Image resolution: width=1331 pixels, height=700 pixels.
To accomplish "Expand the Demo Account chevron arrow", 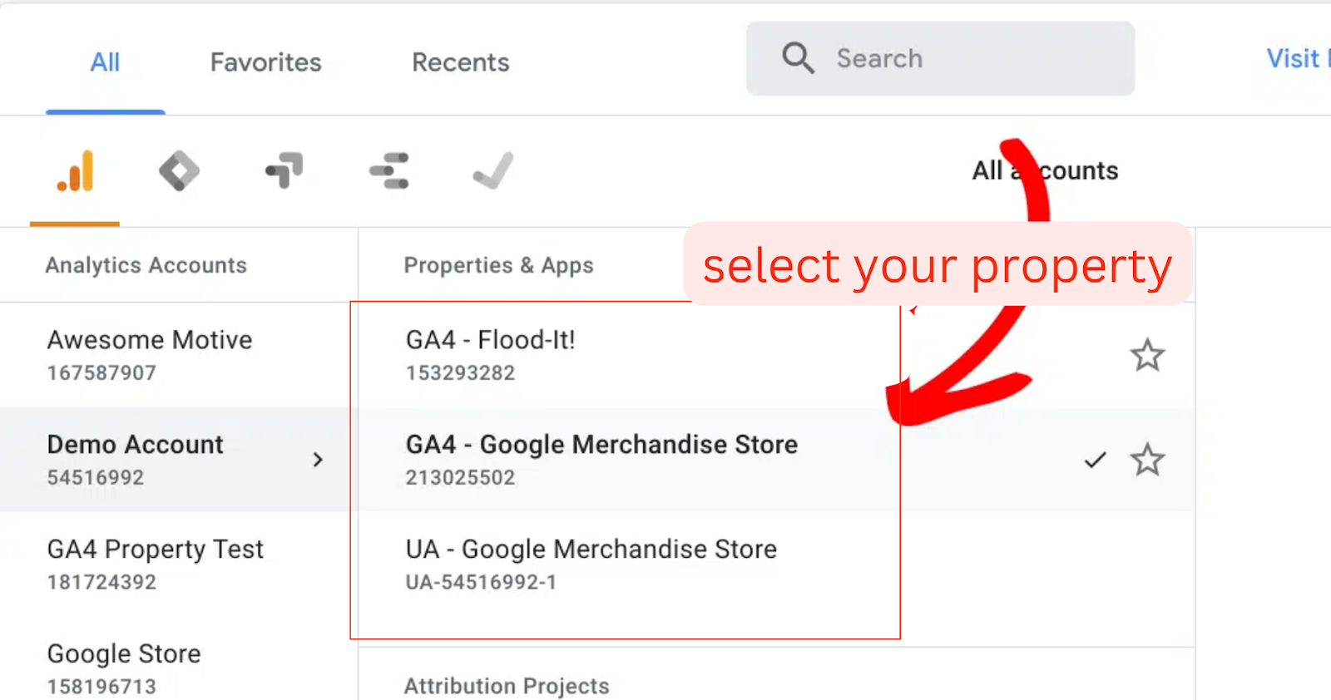I will pos(317,460).
